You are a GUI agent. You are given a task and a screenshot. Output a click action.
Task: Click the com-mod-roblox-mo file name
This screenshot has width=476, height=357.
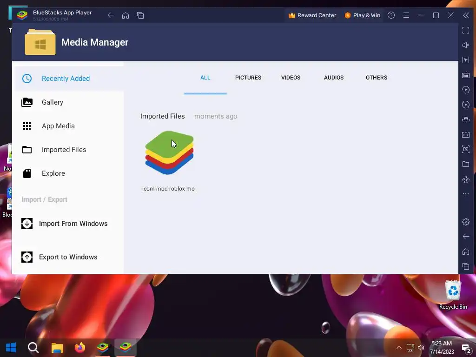coord(169,189)
